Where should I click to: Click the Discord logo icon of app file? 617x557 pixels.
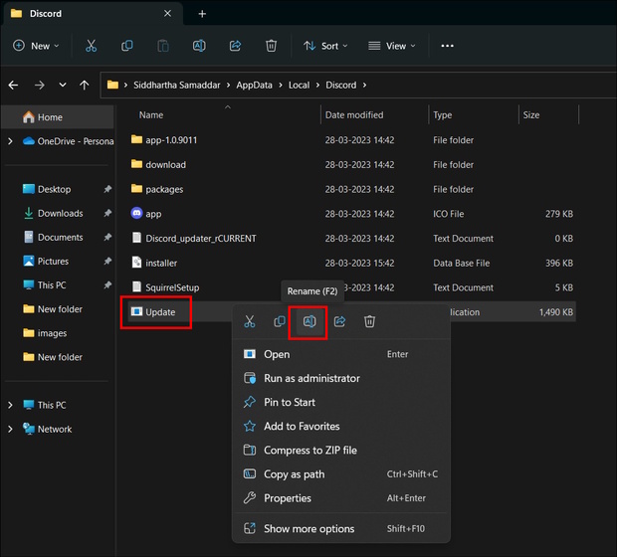[x=136, y=213]
